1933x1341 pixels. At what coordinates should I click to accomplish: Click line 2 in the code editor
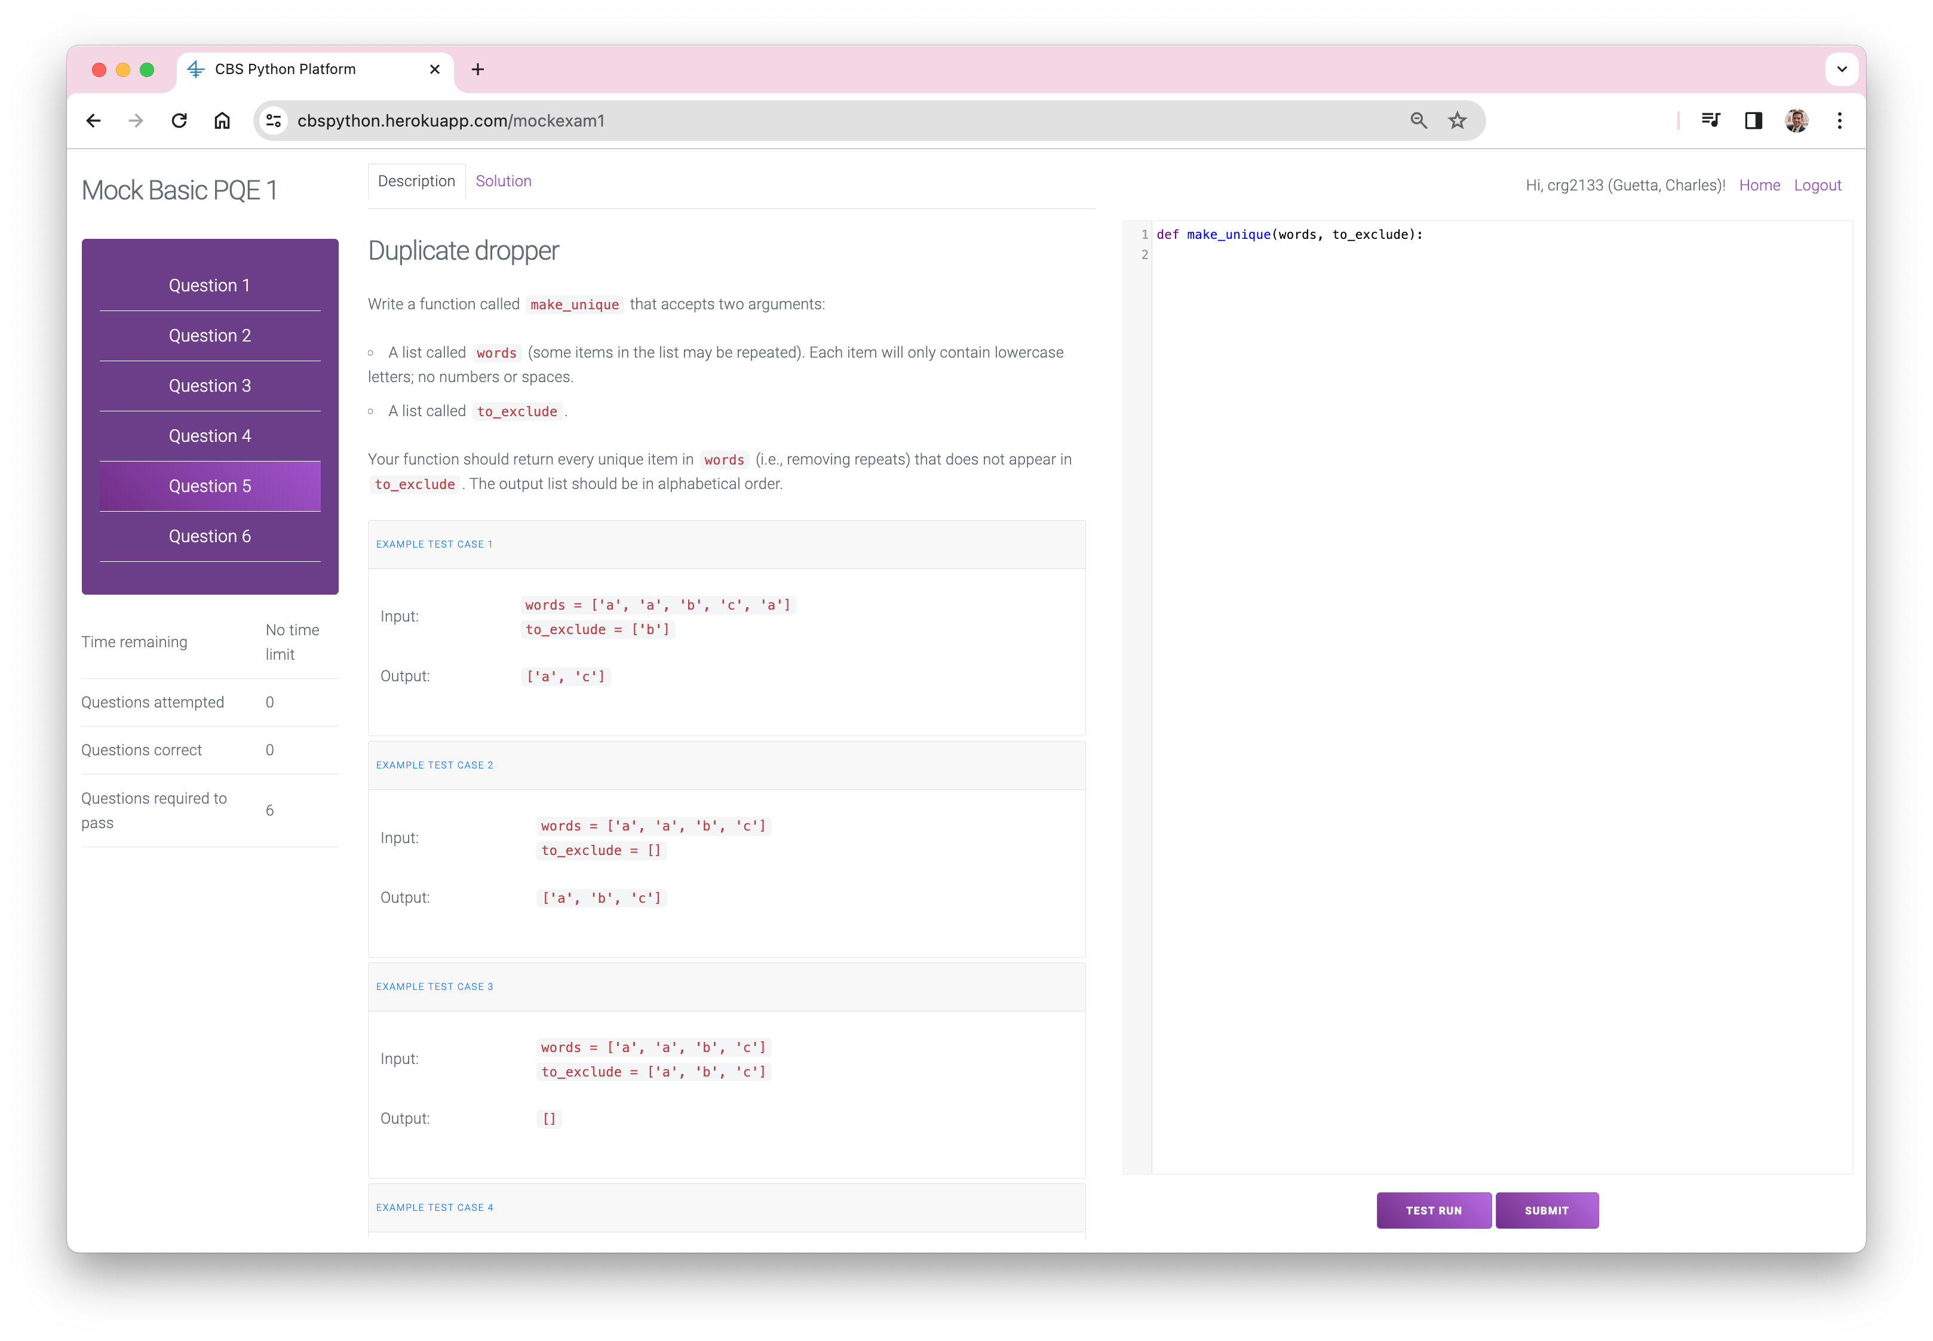[1429, 254]
